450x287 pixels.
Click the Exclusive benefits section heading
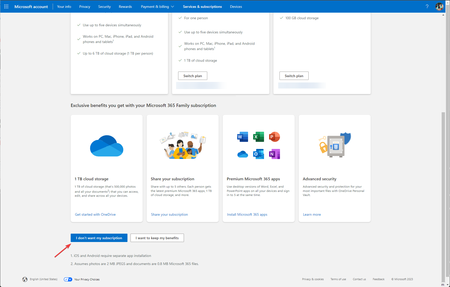pyautogui.click(x=143, y=105)
